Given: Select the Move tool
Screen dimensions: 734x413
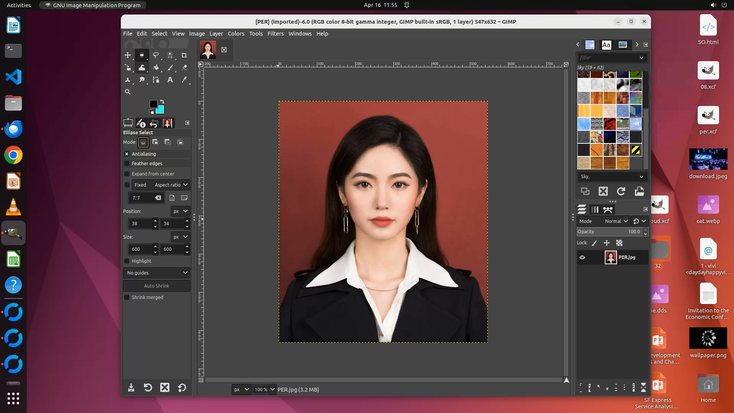Looking at the screenshot, I should pyautogui.click(x=128, y=55).
